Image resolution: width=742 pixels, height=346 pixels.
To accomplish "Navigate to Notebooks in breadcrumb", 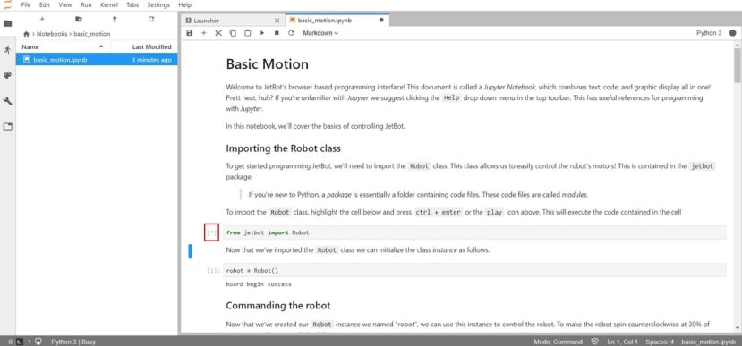I will coord(52,34).
